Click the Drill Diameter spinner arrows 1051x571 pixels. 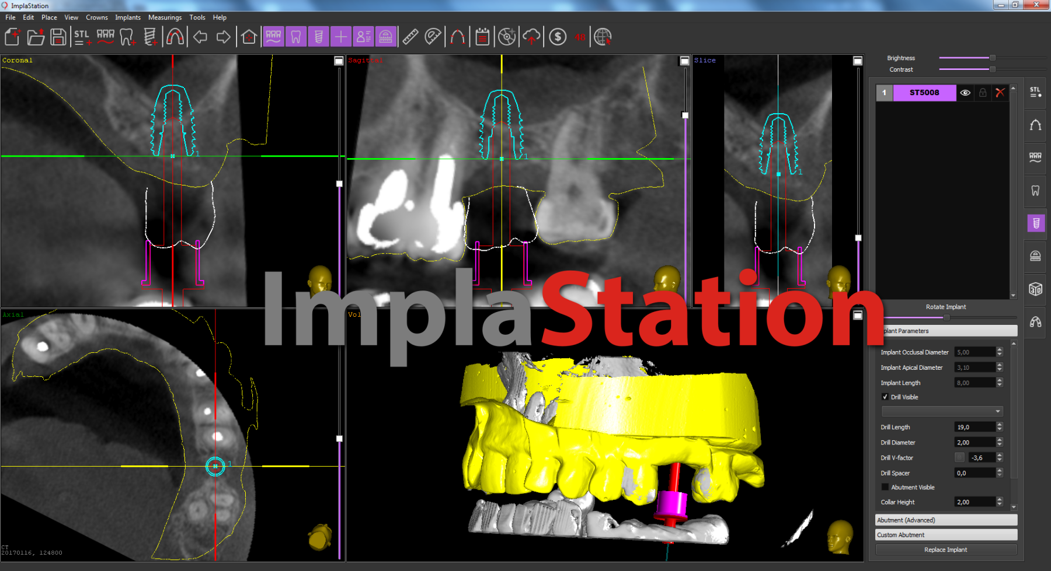[1000, 442]
